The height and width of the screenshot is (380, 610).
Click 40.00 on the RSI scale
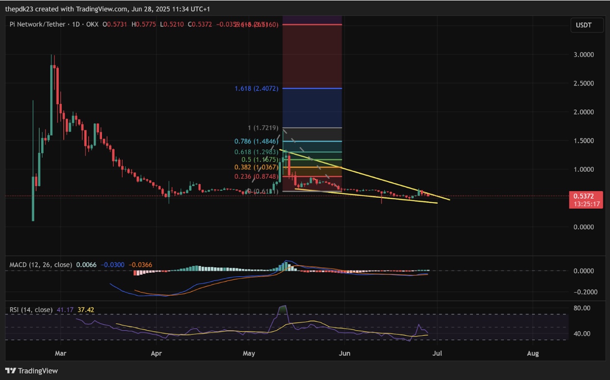click(583, 334)
